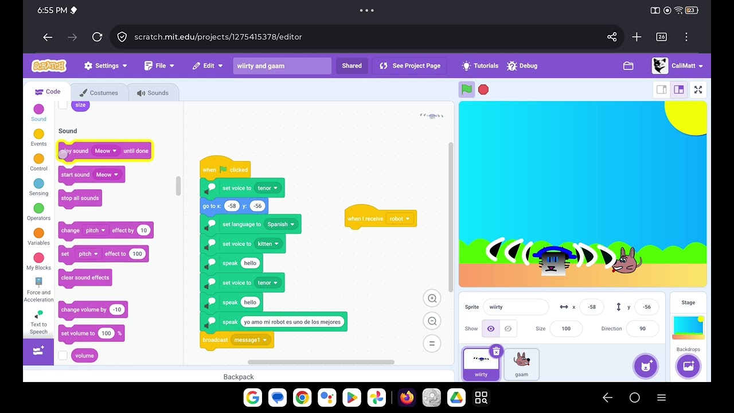Open the My Stuff folder icon

[628, 66]
